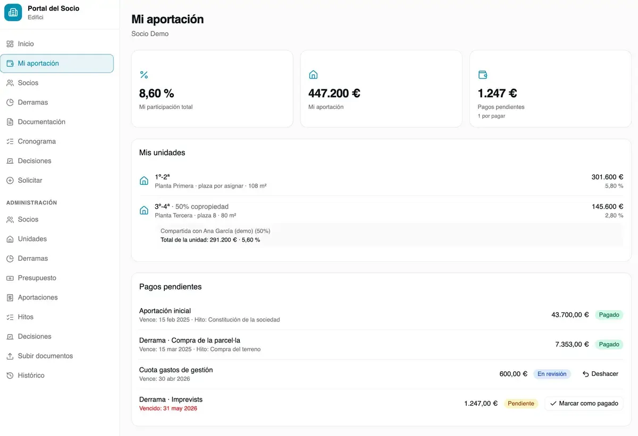
Task: Open Hitos in the admin menu
Action: click(x=57, y=317)
